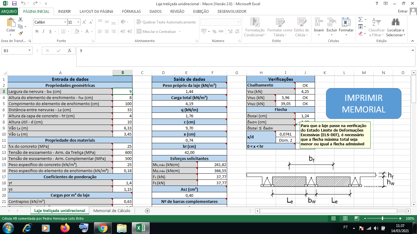Image resolution: width=417 pixels, height=234 pixels.
Task: Open Windows Explorer folder from taskbar
Action: pyautogui.click(x=121, y=228)
